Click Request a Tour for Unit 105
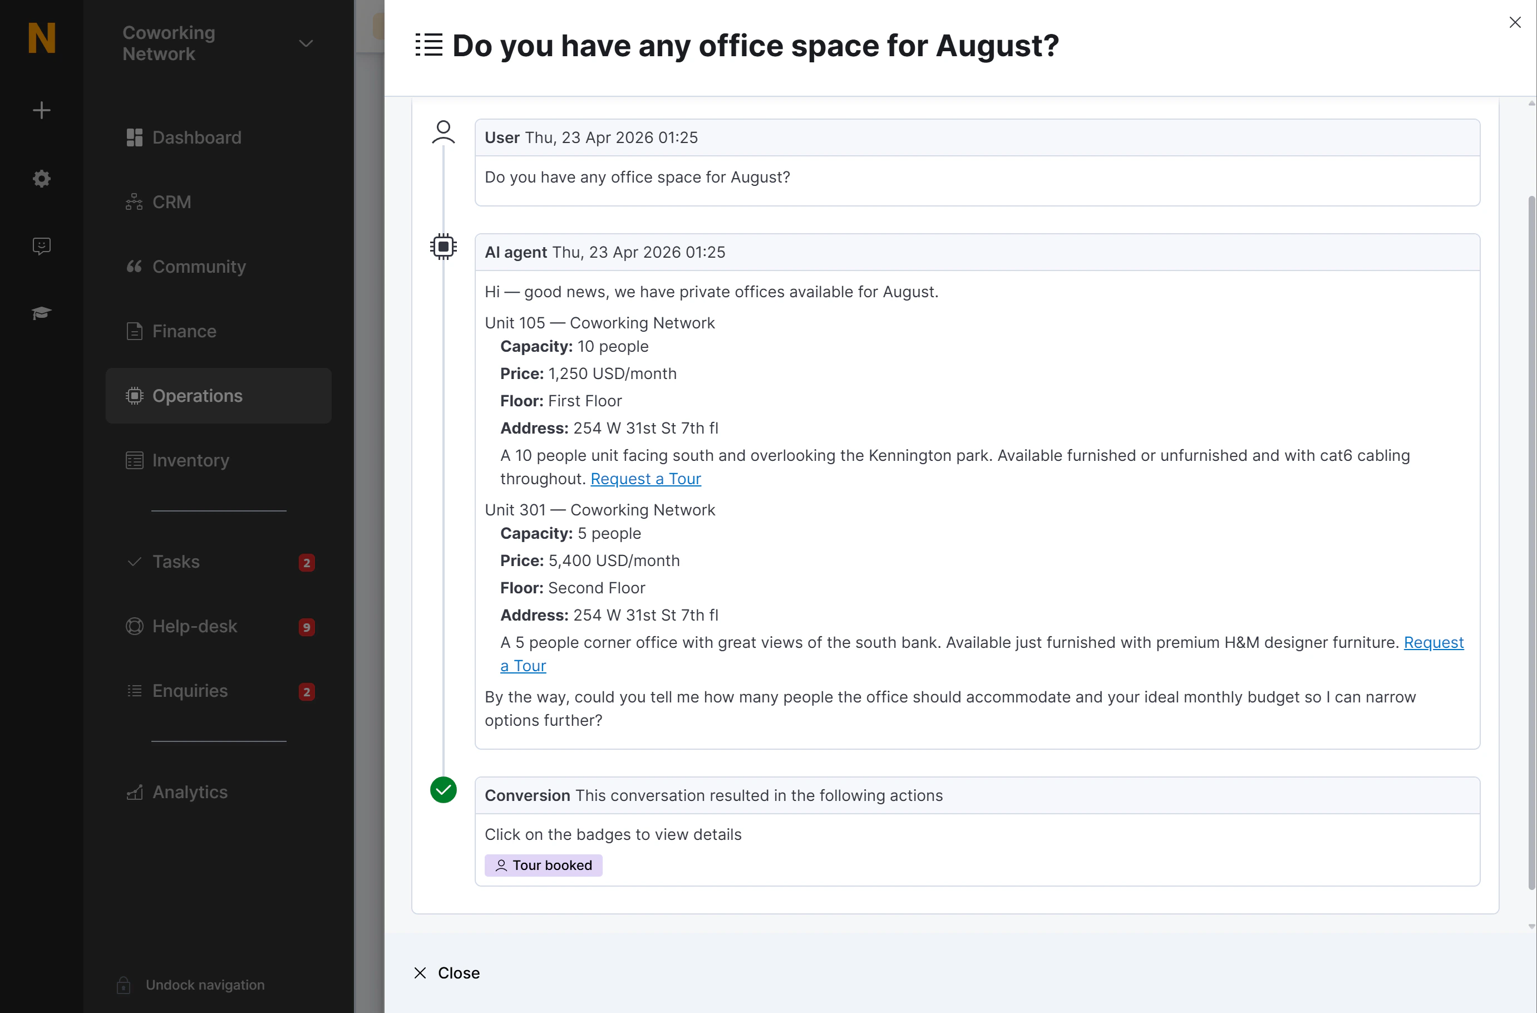The height and width of the screenshot is (1013, 1537). click(645, 478)
